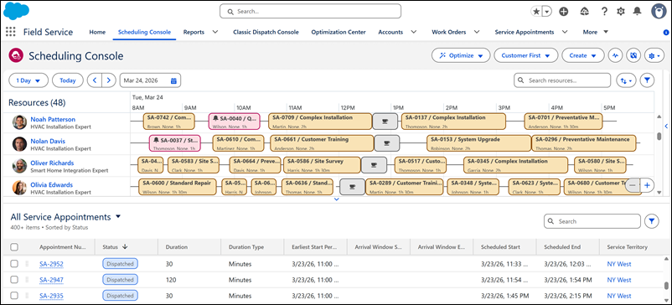Collapse the Gantt panel chevron

click(x=337, y=199)
